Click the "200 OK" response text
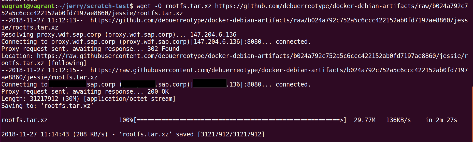This screenshot has height=142, width=473. (x=158, y=91)
